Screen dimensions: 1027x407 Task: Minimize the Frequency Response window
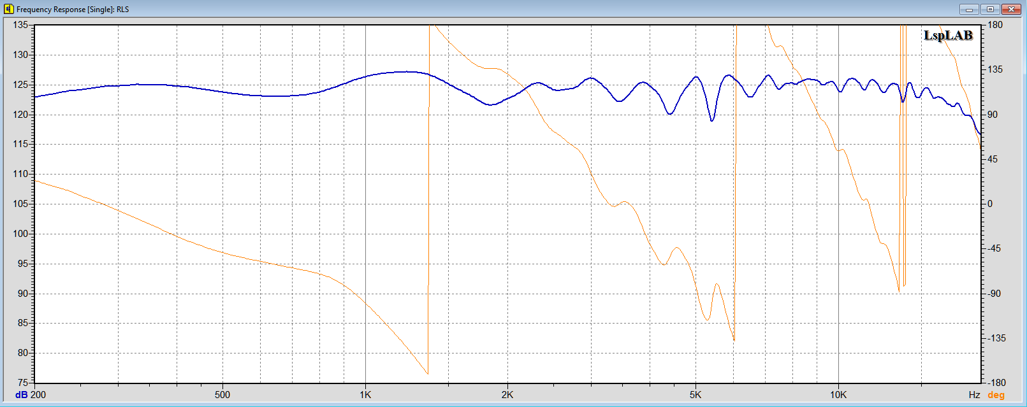point(969,9)
